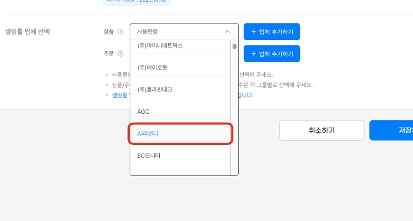The width and height of the screenshot is (413, 221).
Task: Add a vendor for the 상품 row
Action: 272,32
